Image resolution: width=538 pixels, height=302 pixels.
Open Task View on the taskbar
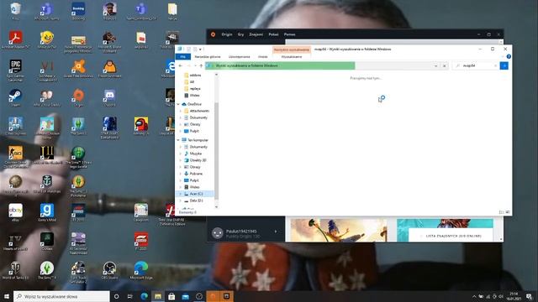point(130,296)
